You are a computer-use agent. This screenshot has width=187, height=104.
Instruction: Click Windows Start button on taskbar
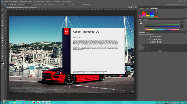point(3,102)
